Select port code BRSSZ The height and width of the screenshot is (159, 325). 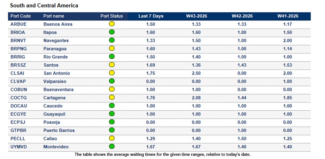(18, 65)
